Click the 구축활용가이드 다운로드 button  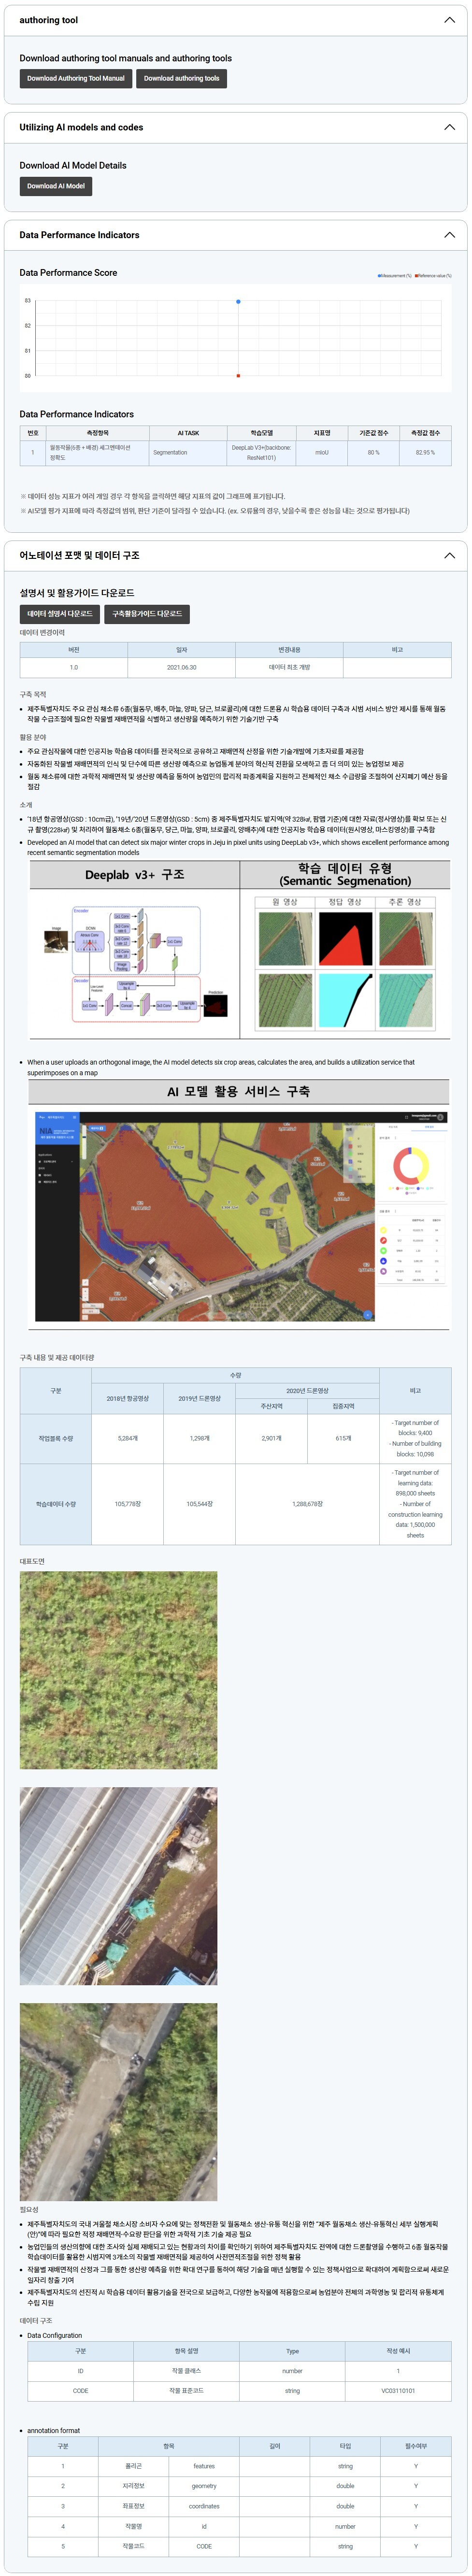(x=147, y=614)
